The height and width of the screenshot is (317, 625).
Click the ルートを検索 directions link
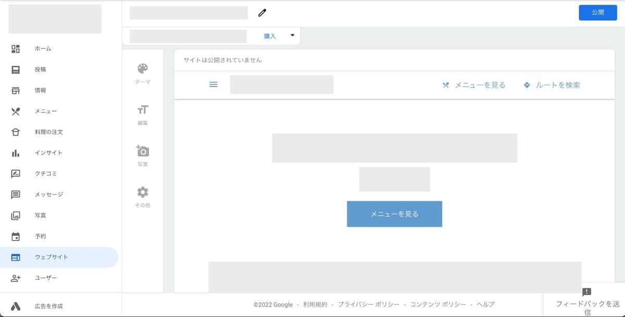pos(552,85)
